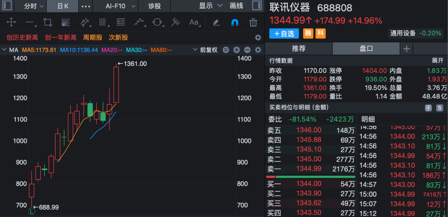Click the 创一年新高 tag
This screenshot has height=217, width=448.
(61, 37)
